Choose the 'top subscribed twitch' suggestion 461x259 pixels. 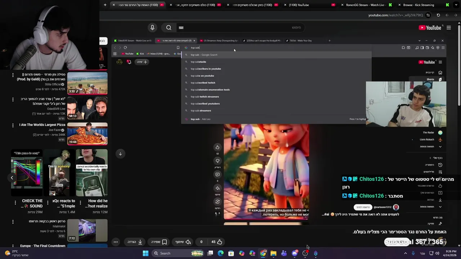[276, 83]
